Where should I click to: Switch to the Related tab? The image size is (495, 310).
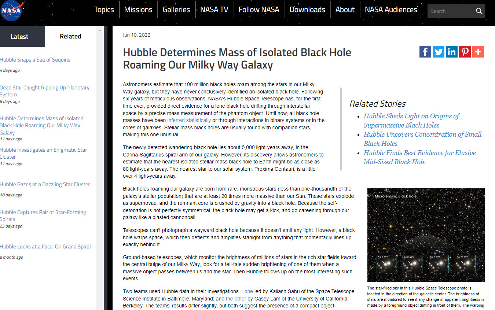pos(70,37)
